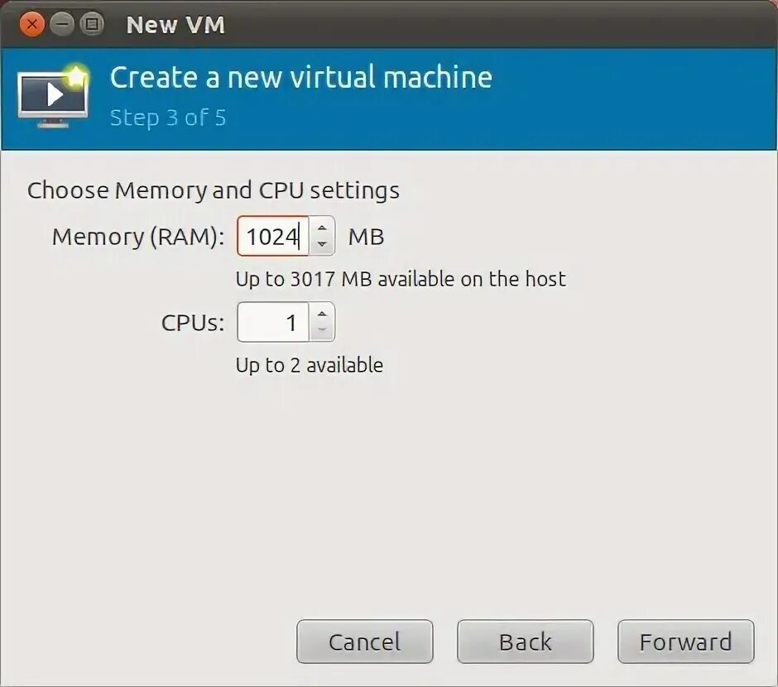Click the 'Memory (RAM):' label

point(138,237)
